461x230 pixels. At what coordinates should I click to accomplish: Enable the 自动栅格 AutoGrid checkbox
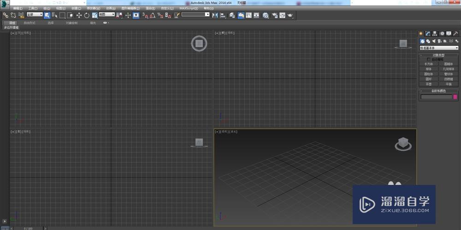[429, 59]
